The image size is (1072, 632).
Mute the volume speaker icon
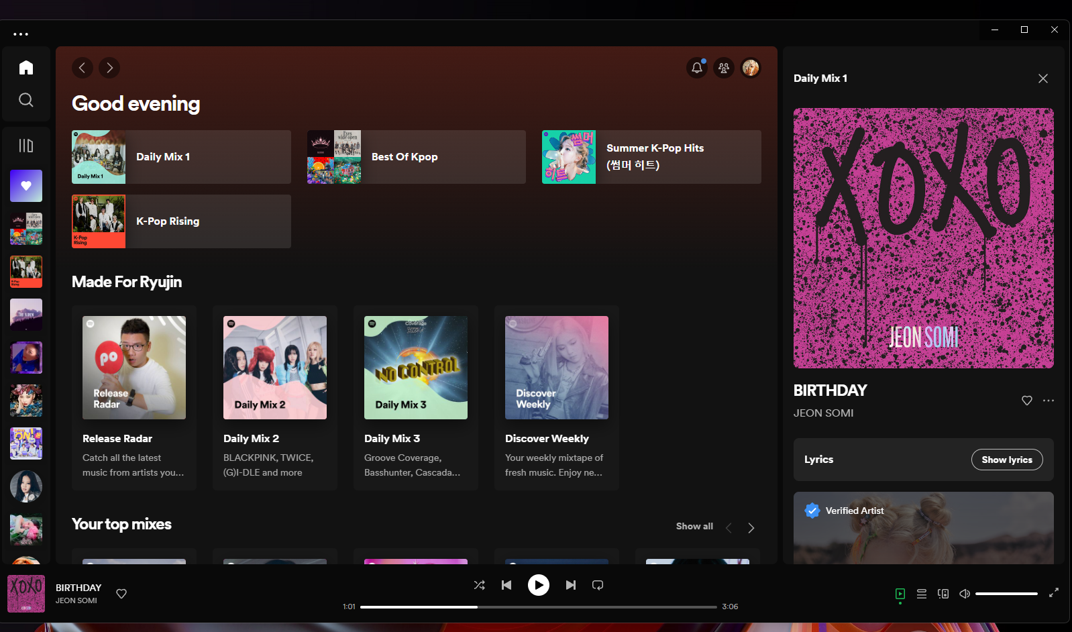[x=965, y=594]
